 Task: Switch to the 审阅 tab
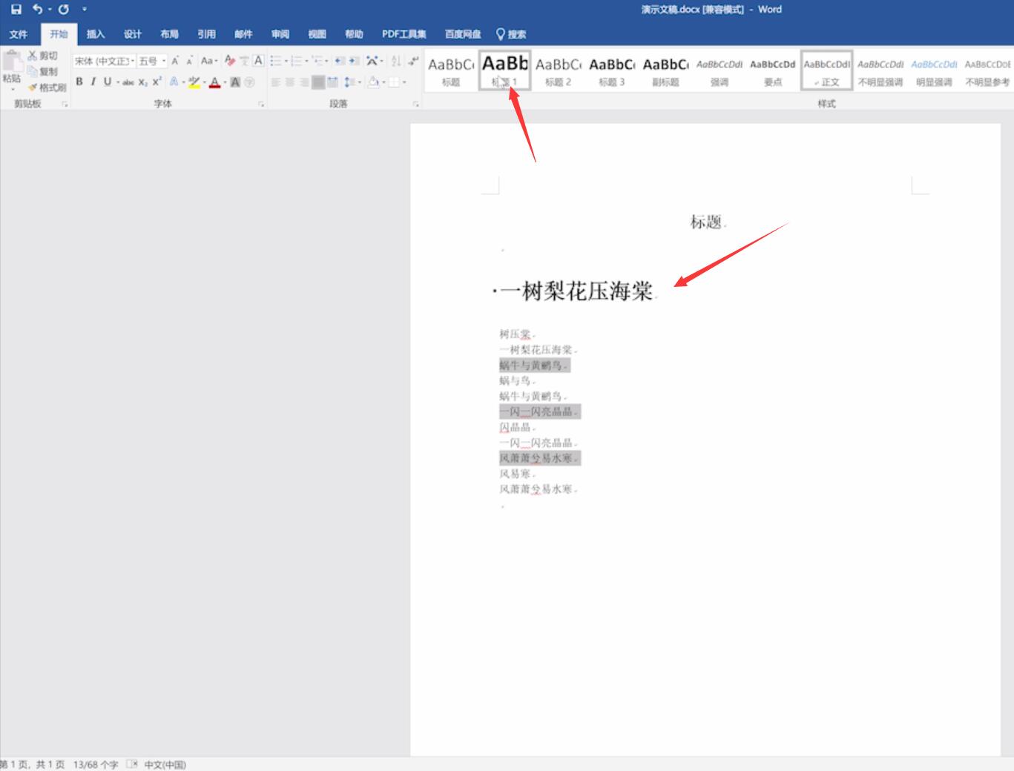(280, 34)
